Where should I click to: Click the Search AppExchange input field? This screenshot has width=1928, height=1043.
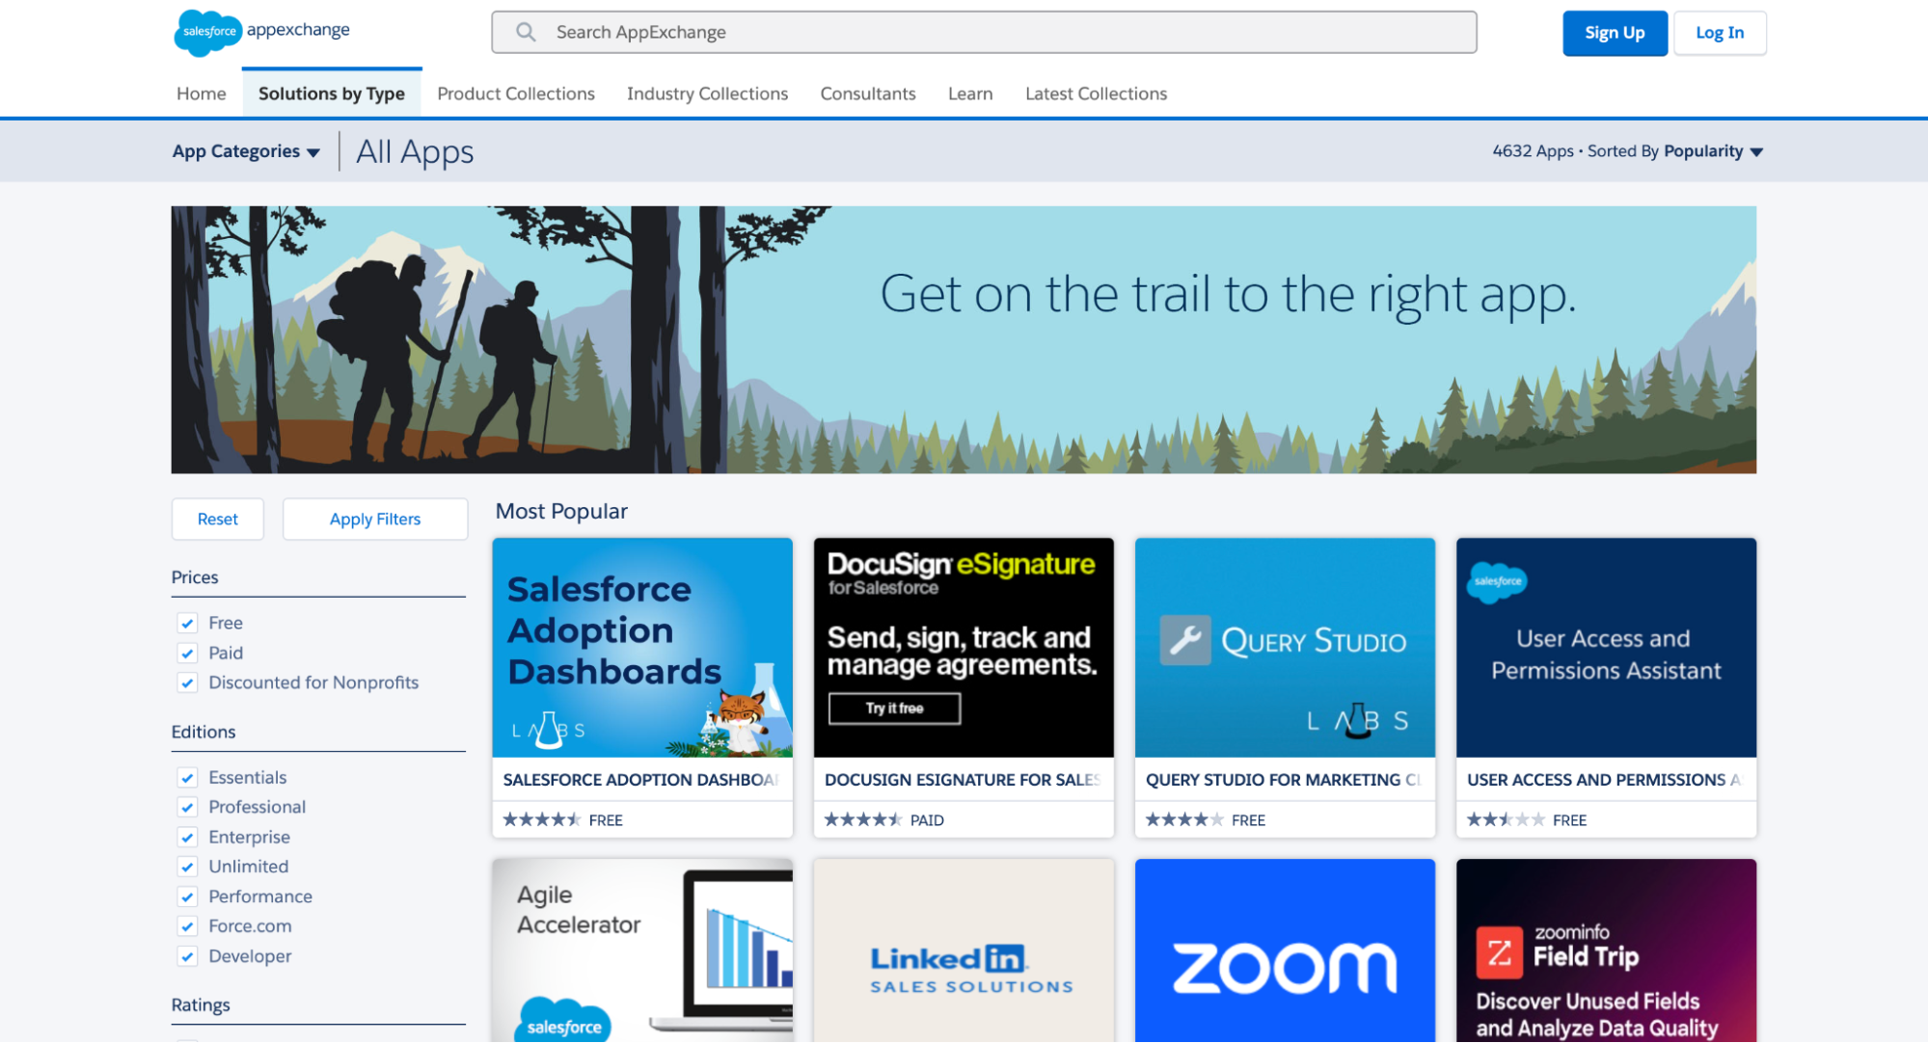tap(984, 32)
